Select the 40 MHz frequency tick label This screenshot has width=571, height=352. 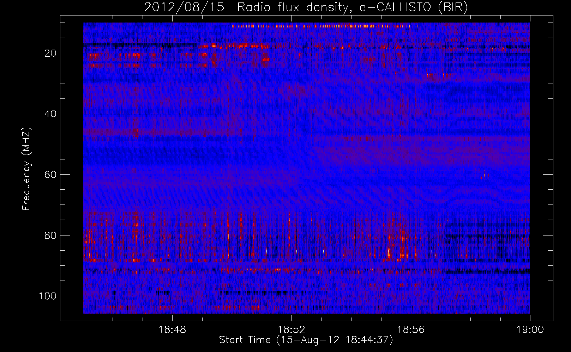point(50,114)
